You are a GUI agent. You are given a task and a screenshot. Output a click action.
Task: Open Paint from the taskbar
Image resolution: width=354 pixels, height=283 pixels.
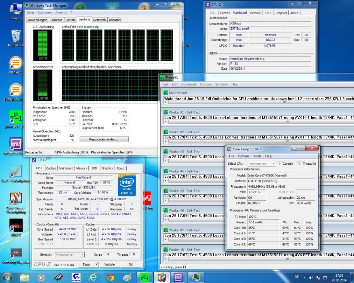127,277
